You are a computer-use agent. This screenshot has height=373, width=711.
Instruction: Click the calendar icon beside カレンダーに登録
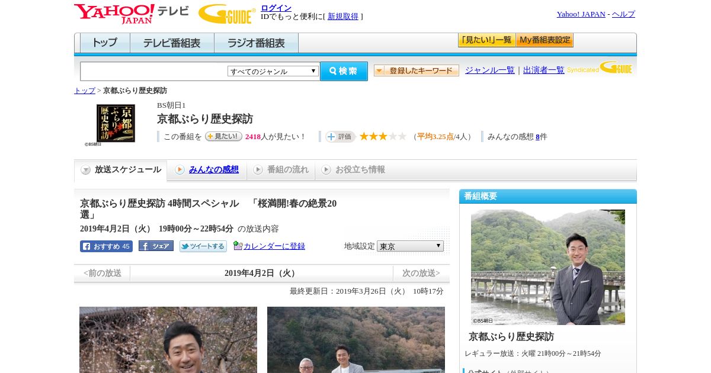pos(238,246)
